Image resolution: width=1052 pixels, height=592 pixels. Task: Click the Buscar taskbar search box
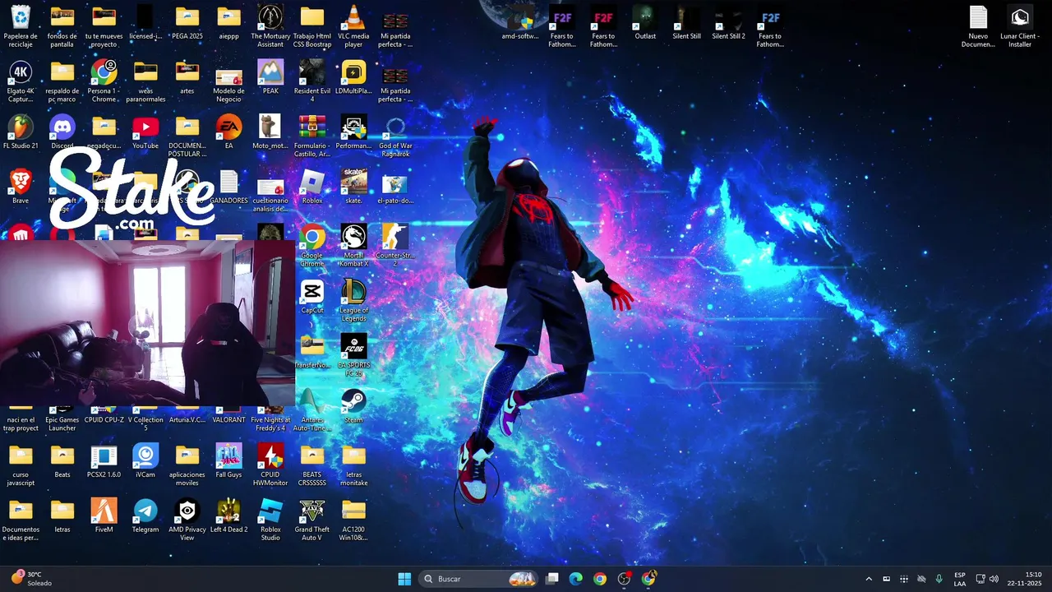[x=480, y=579]
